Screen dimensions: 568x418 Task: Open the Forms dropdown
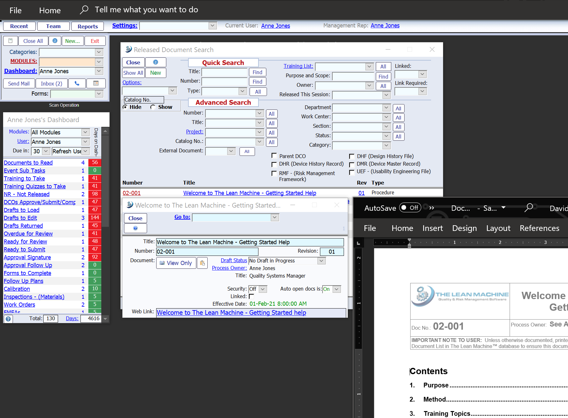(x=99, y=94)
